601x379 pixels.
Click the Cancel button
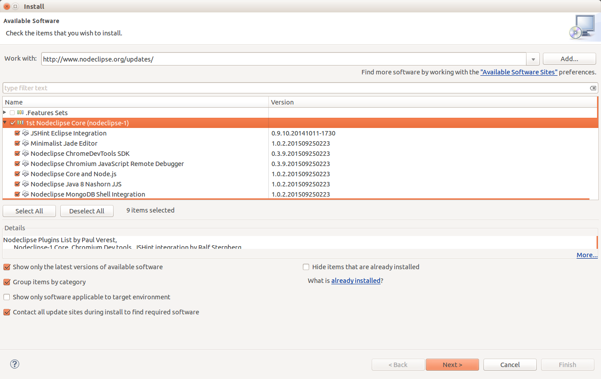(x=510, y=364)
